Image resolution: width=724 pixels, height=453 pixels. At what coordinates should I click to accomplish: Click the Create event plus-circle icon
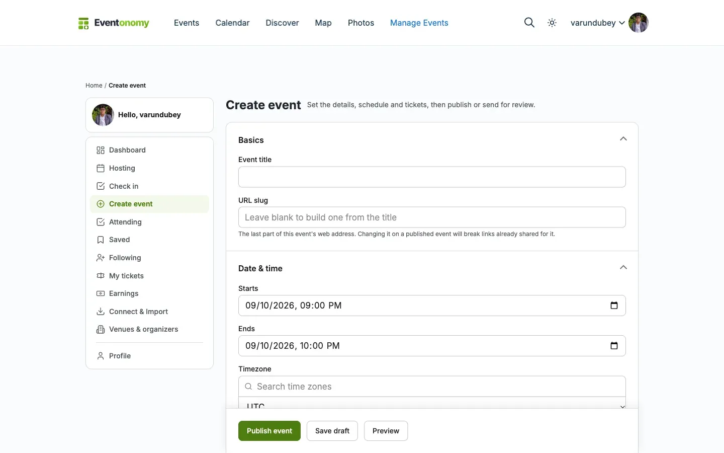pos(101,204)
